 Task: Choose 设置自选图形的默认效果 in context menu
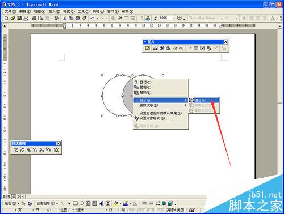pos(161,113)
